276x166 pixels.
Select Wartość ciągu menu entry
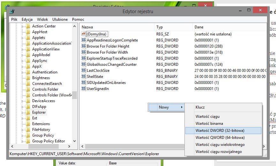click(x=223, y=117)
